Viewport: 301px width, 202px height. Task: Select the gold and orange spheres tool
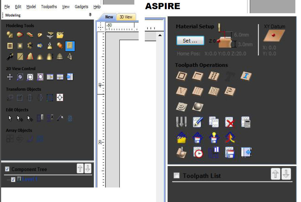pyautogui.click(x=60, y=45)
